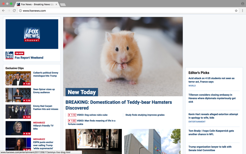Click the red ON NOW badge
246x154 pixels.
19,53
